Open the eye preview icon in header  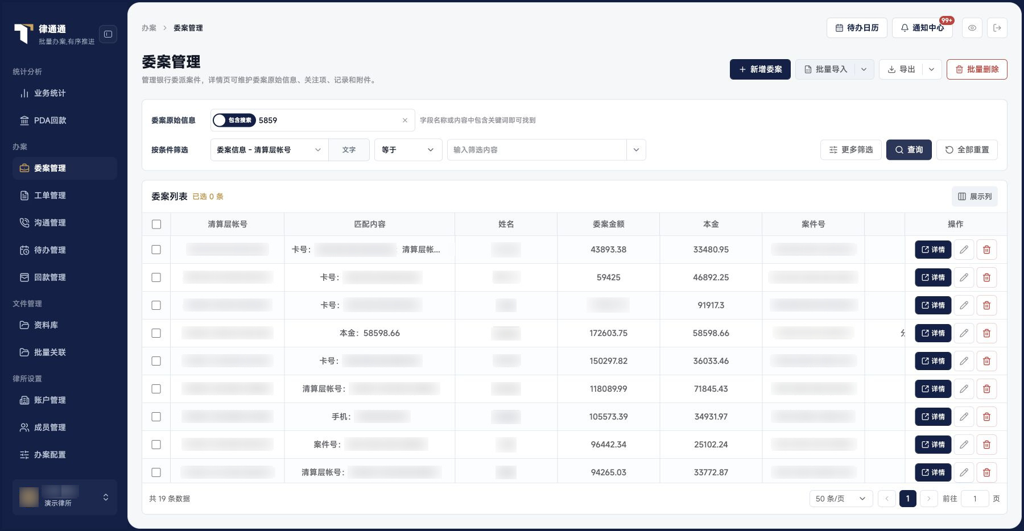click(x=972, y=28)
